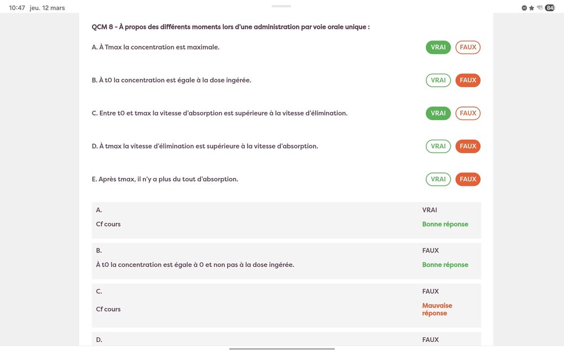Mark statement A as VRAI
Screen dimensions: 564x352
[x=438, y=47]
